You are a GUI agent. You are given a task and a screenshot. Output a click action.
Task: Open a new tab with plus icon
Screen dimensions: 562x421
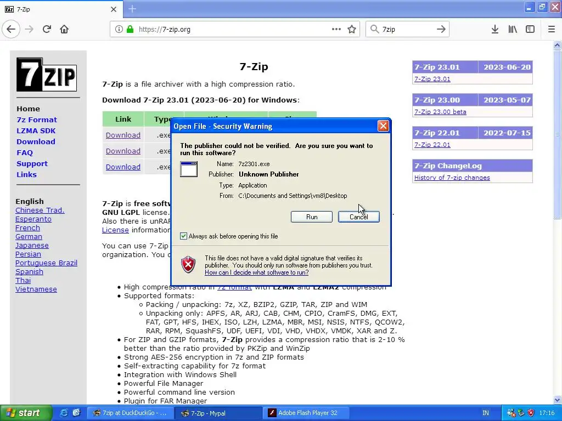pos(132,9)
